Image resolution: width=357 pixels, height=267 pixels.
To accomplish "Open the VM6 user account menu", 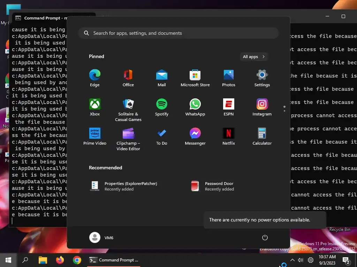I will coord(101,237).
